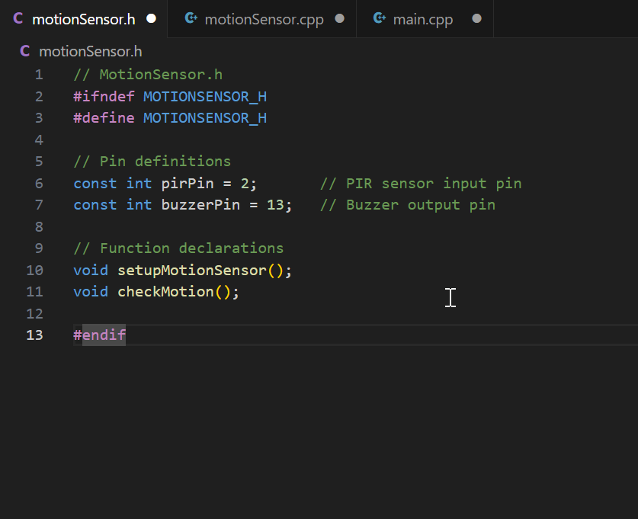Click the C icon in the breadcrumb bar
This screenshot has width=638, height=519.
[x=25, y=51]
